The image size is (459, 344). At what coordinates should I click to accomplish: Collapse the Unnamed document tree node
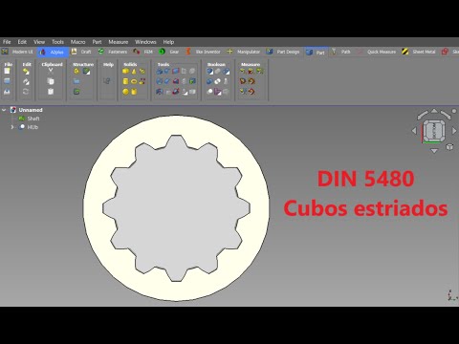(x=4, y=110)
